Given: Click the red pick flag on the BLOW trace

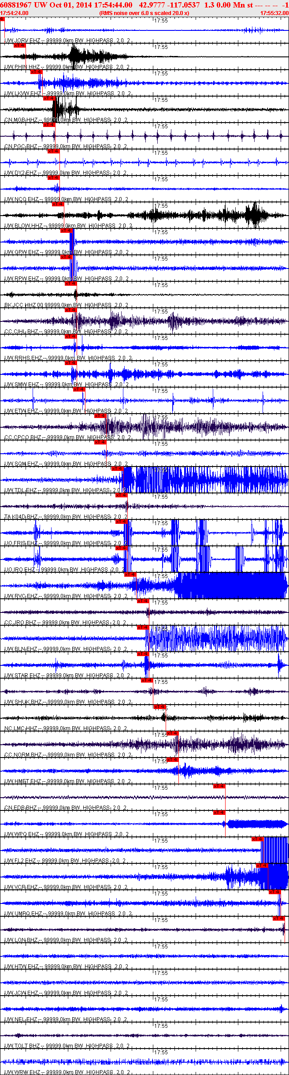Looking at the screenshot, I should [58, 204].
